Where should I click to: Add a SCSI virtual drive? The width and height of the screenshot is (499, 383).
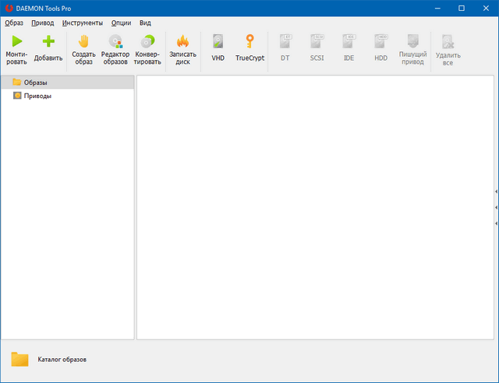tap(317, 42)
